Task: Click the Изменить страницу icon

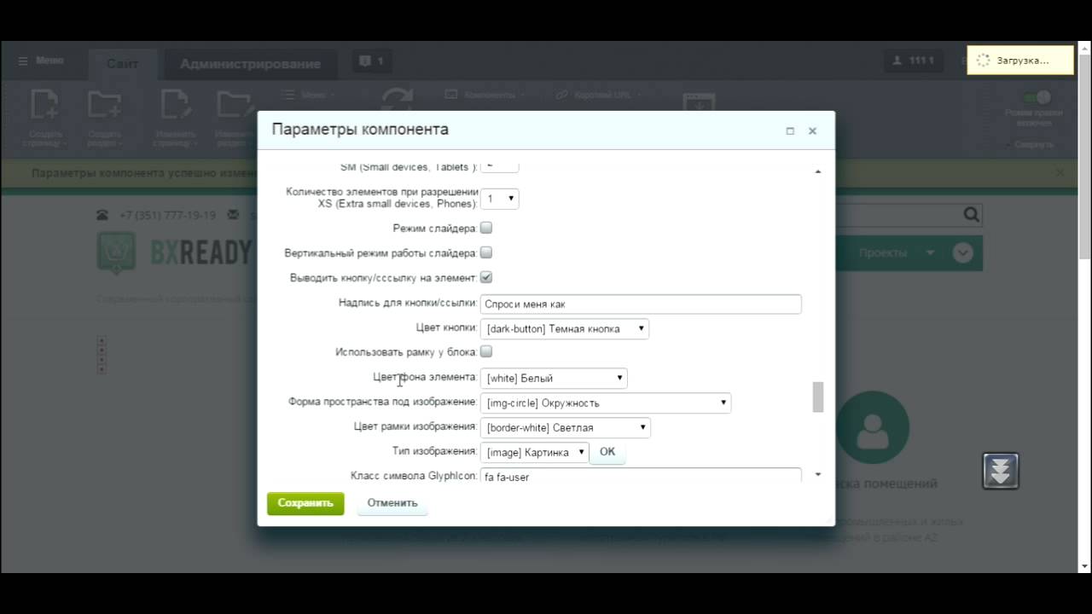Action: pos(176,104)
